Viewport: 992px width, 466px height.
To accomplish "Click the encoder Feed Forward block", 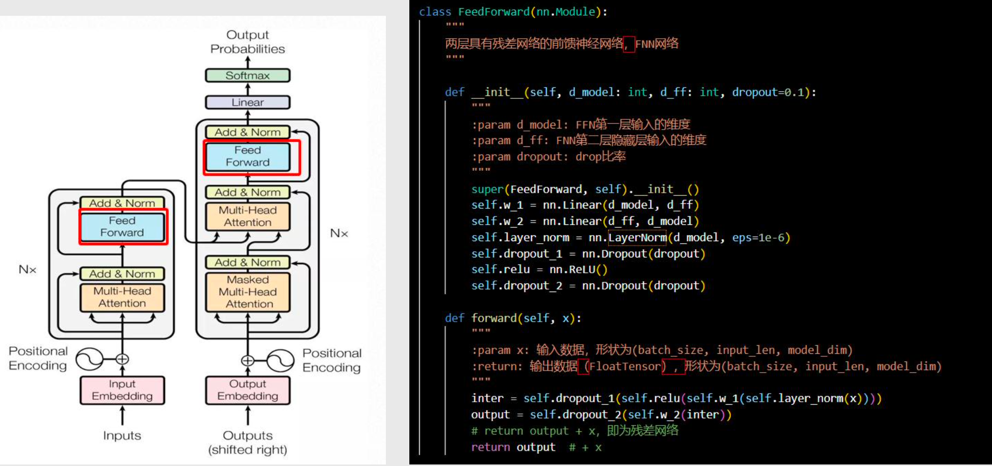I will (x=122, y=227).
